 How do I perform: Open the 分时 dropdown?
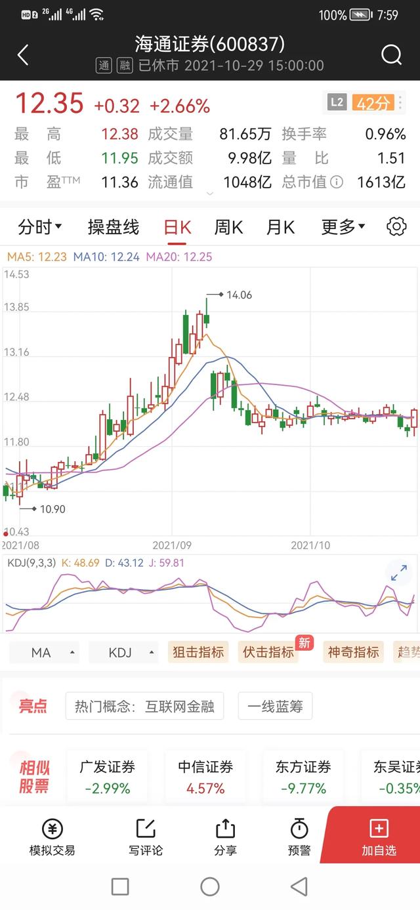[40, 227]
